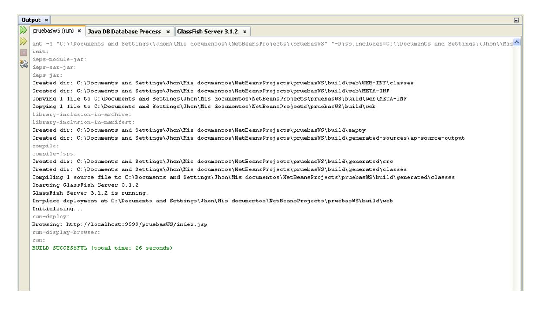Click 'Starting GlassFish Server 3.1.2' line
This screenshot has width=555, height=312.
85,185
